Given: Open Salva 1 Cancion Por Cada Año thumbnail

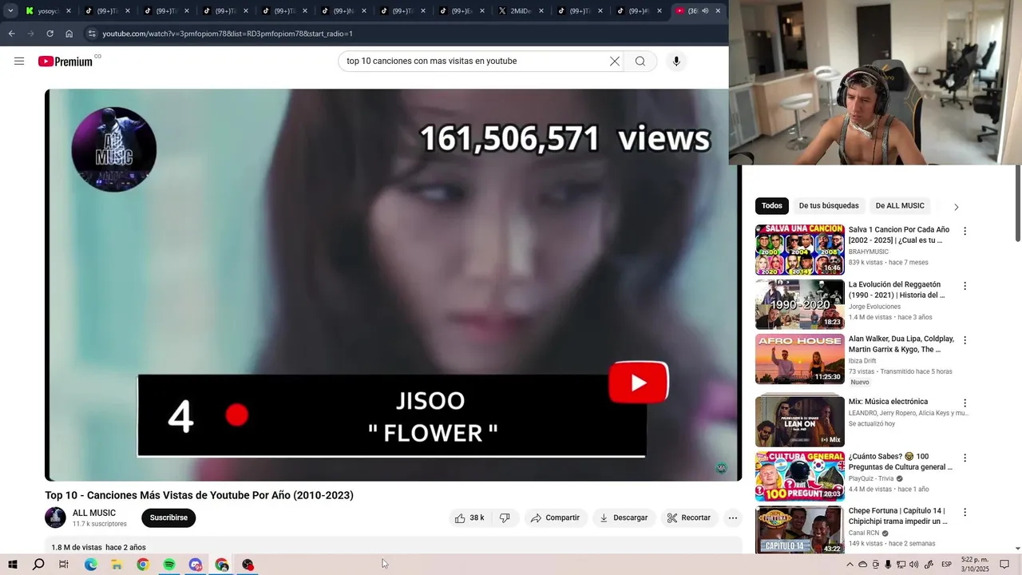Looking at the screenshot, I should coord(799,250).
